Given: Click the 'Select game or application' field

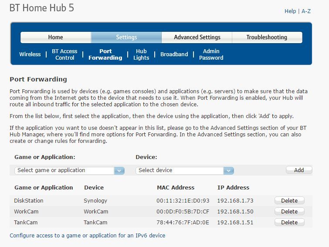Looking at the screenshot, I should point(69,170).
